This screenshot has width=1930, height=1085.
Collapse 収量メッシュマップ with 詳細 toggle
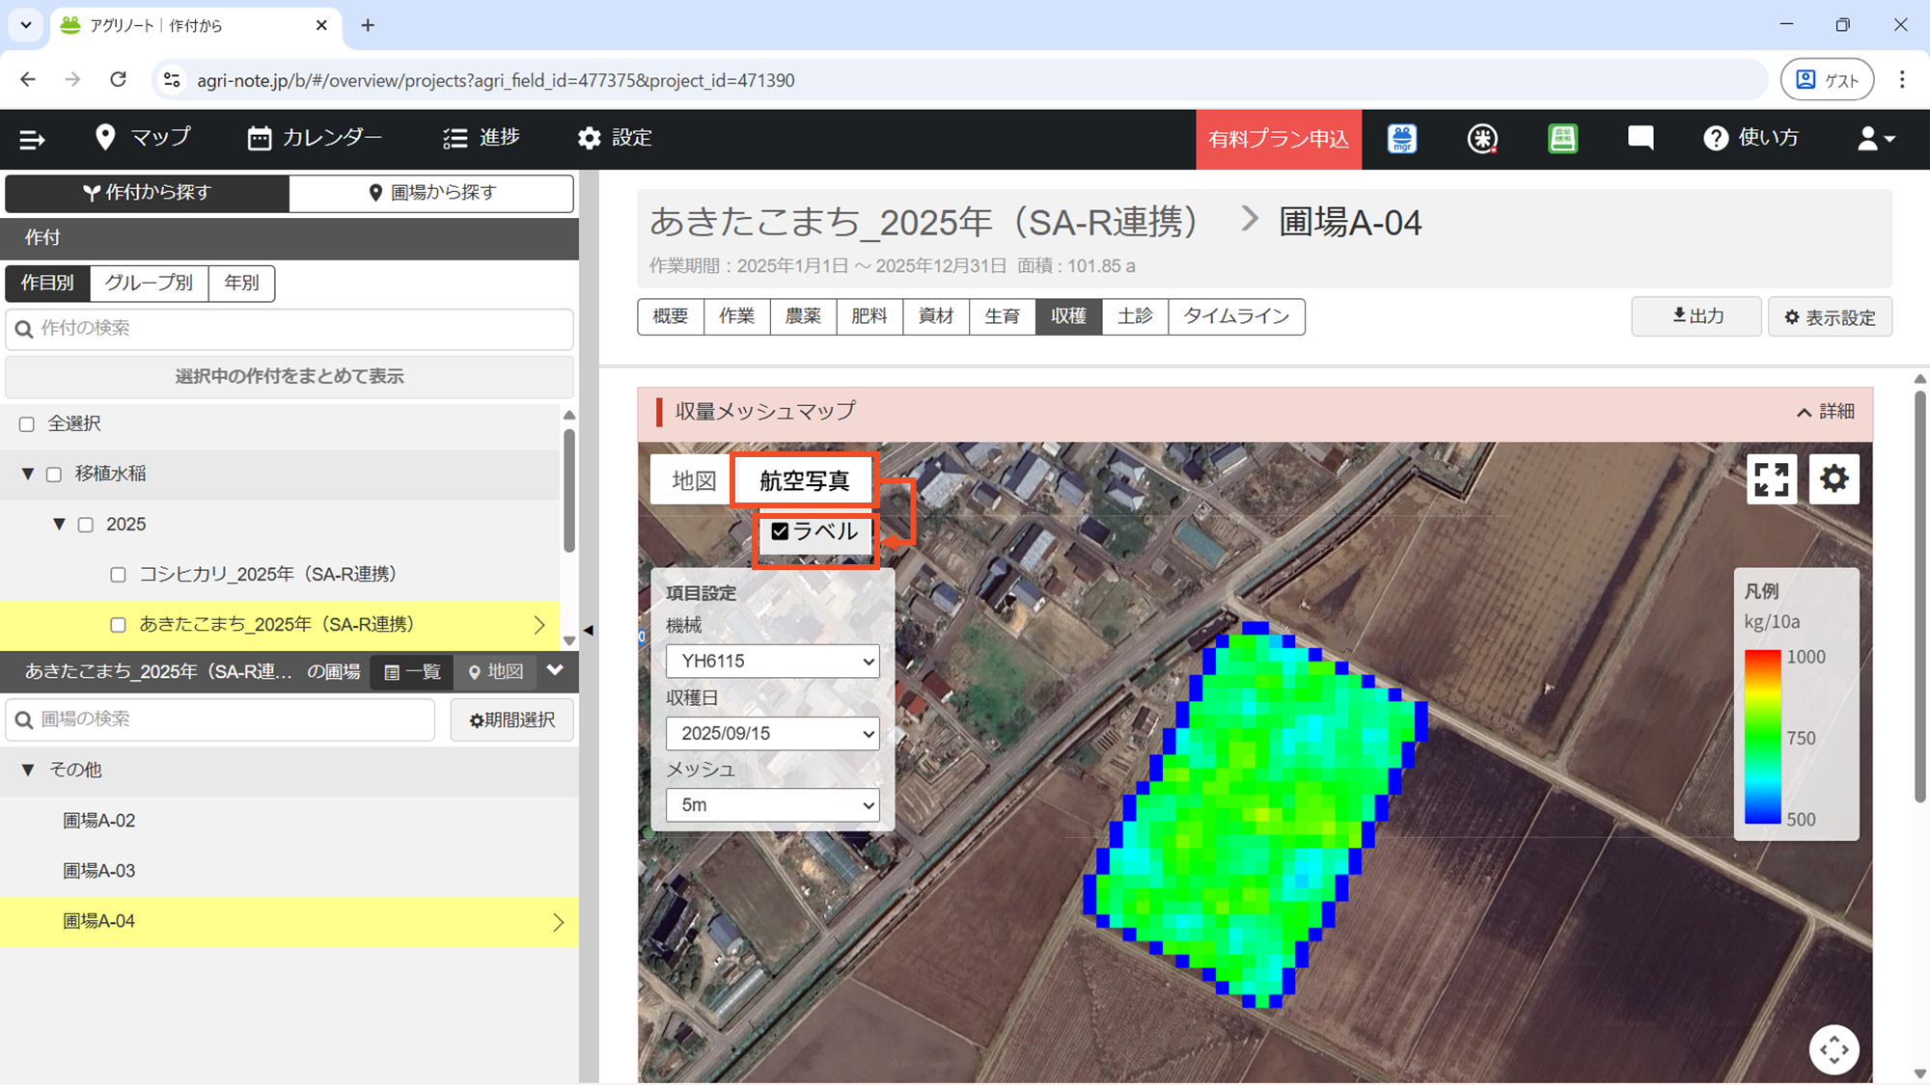[1825, 412]
